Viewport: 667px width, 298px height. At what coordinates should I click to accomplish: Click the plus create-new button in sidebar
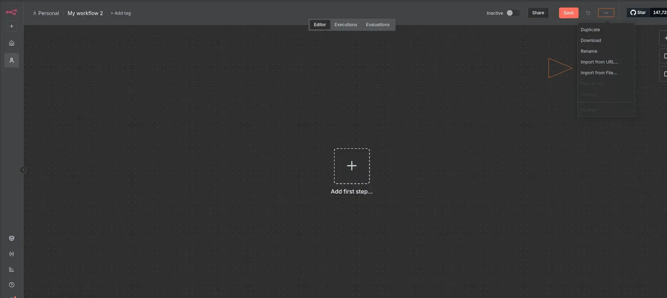(x=12, y=26)
